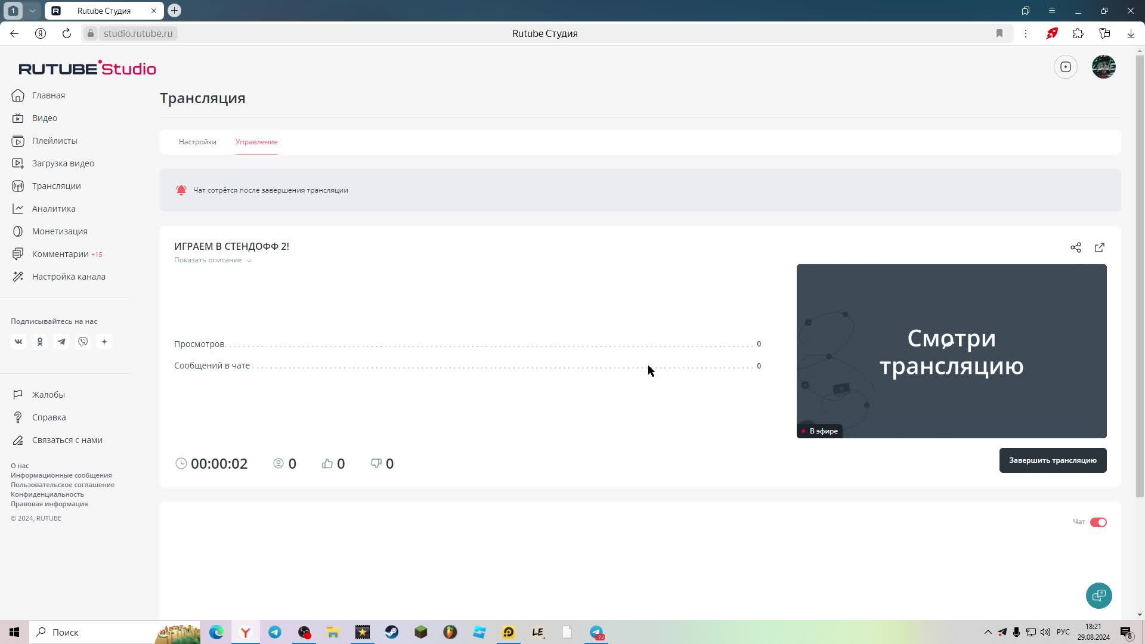Click the bell icon in chat notice
The width and height of the screenshot is (1145, 644).
click(x=181, y=190)
